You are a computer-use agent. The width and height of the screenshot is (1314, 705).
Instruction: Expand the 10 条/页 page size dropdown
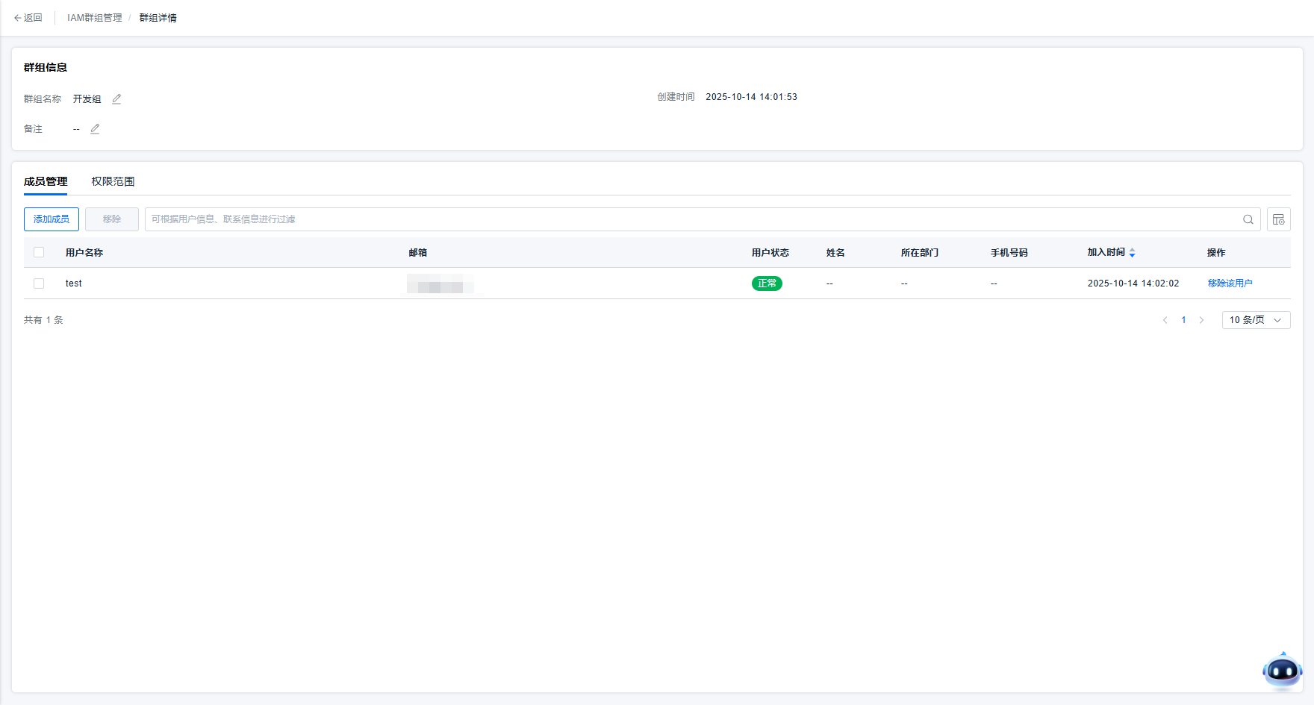click(x=1256, y=320)
